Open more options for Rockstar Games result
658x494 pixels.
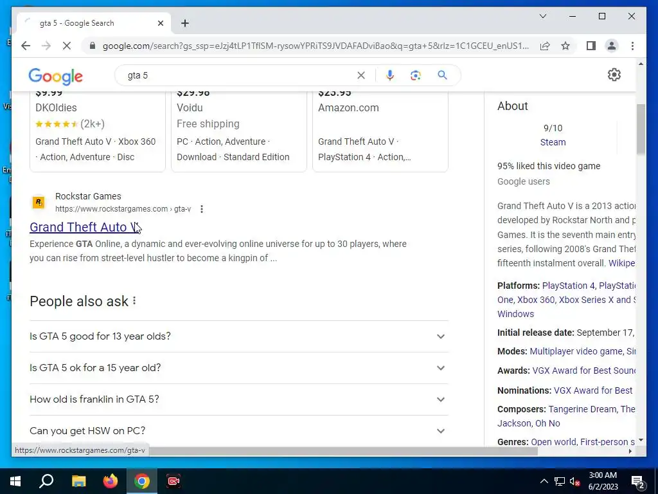coord(202,209)
